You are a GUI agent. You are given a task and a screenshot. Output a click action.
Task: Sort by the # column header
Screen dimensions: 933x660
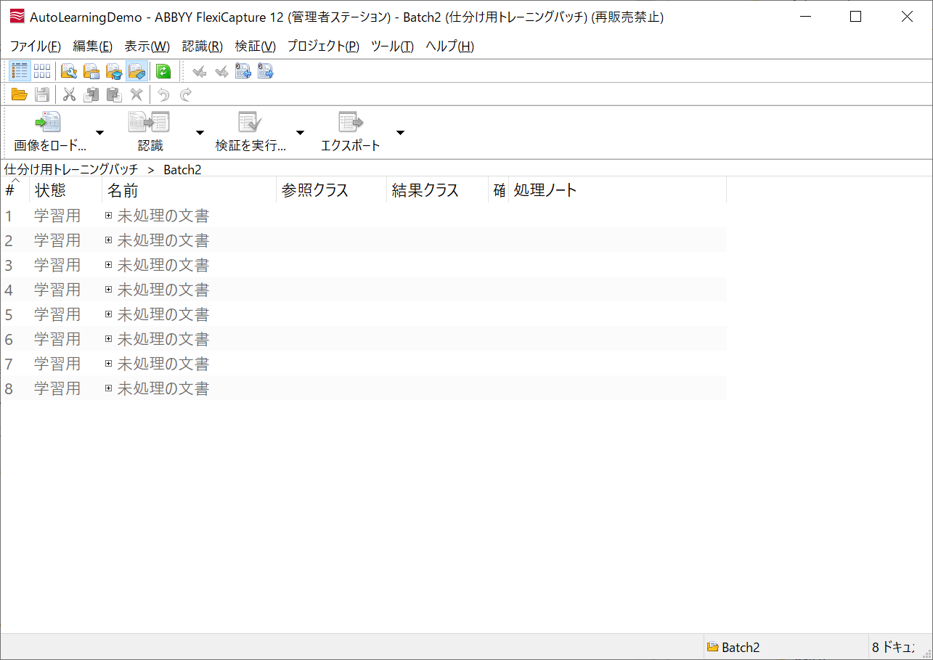pos(15,190)
